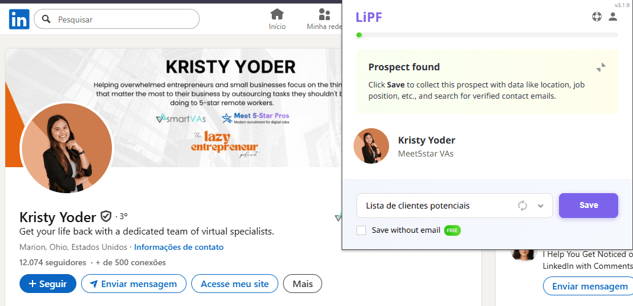Click Kristy Yoder's avatar in LiPF panel
The image size is (633, 306).
tap(371, 146)
